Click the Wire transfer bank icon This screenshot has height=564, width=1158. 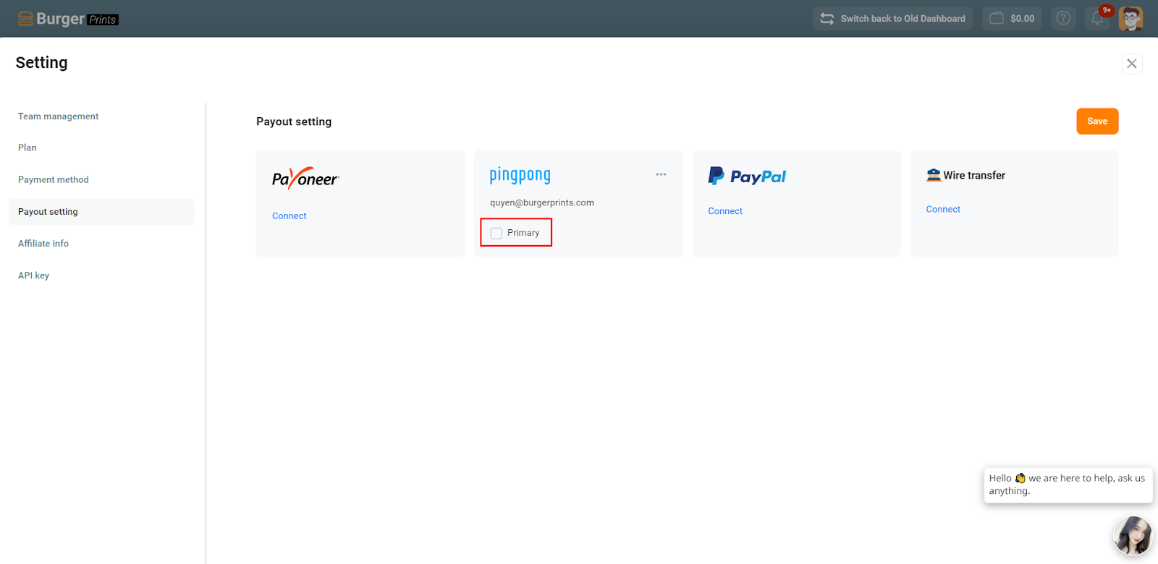[x=934, y=175]
